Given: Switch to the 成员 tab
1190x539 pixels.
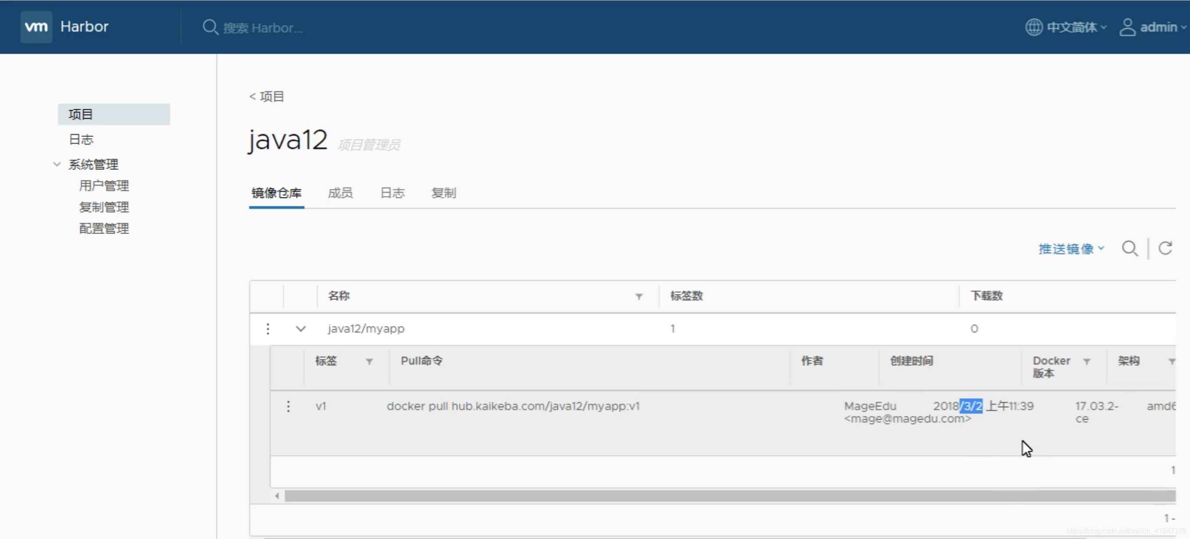Looking at the screenshot, I should pyautogui.click(x=340, y=193).
